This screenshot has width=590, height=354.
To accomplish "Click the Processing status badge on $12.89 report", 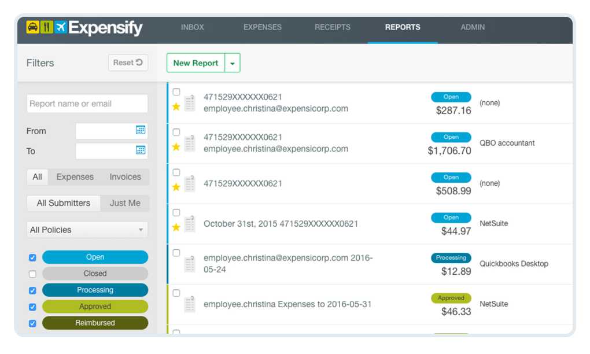I will (451, 258).
